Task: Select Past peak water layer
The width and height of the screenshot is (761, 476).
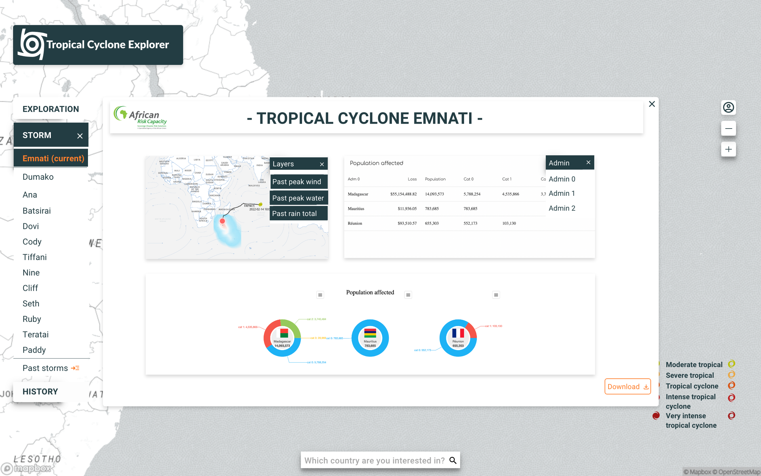Action: [299, 198]
